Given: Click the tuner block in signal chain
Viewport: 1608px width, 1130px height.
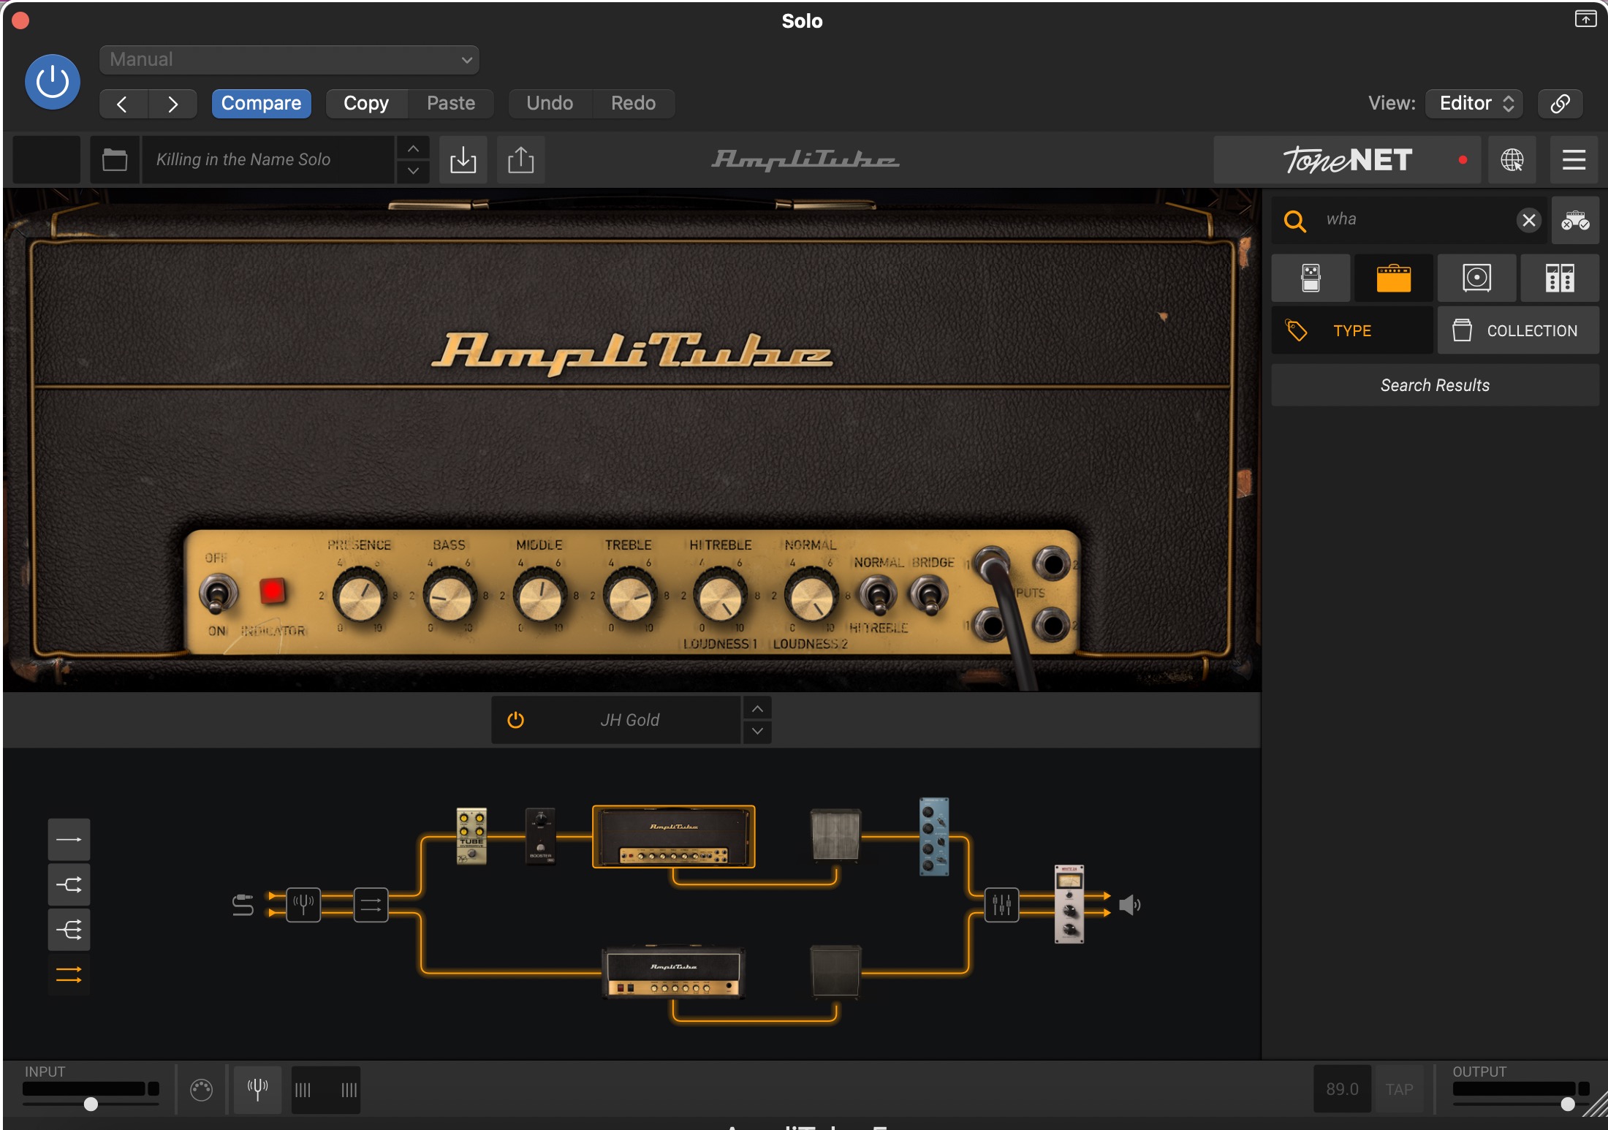Looking at the screenshot, I should coord(303,905).
